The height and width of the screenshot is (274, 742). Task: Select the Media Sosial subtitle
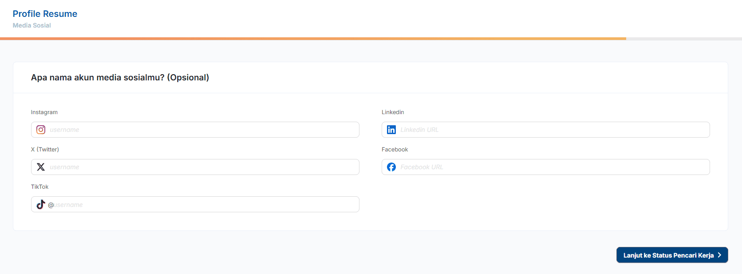coord(32,25)
